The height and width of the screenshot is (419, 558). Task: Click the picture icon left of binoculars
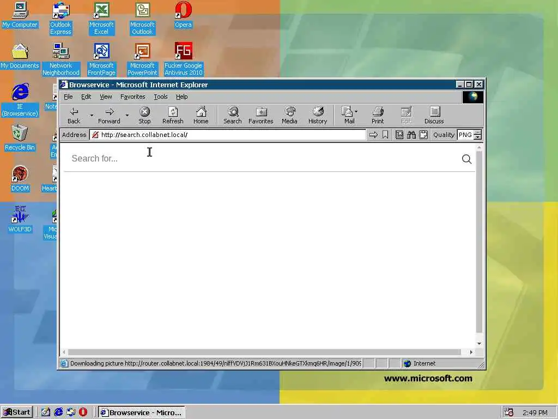(399, 135)
